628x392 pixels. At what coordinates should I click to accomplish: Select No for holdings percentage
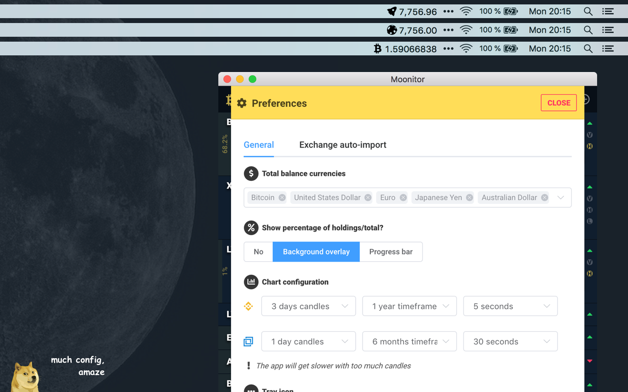pos(259,252)
